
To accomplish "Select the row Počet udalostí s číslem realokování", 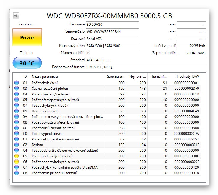I will 107,151.
